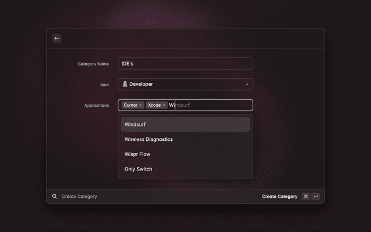Click the Category Name text field

tap(185, 64)
